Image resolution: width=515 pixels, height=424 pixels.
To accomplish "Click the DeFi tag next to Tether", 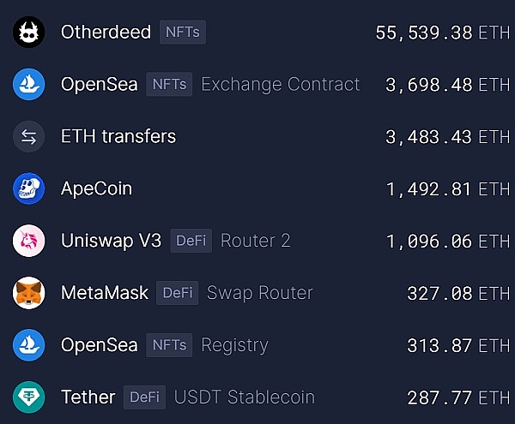I will pyautogui.click(x=144, y=397).
